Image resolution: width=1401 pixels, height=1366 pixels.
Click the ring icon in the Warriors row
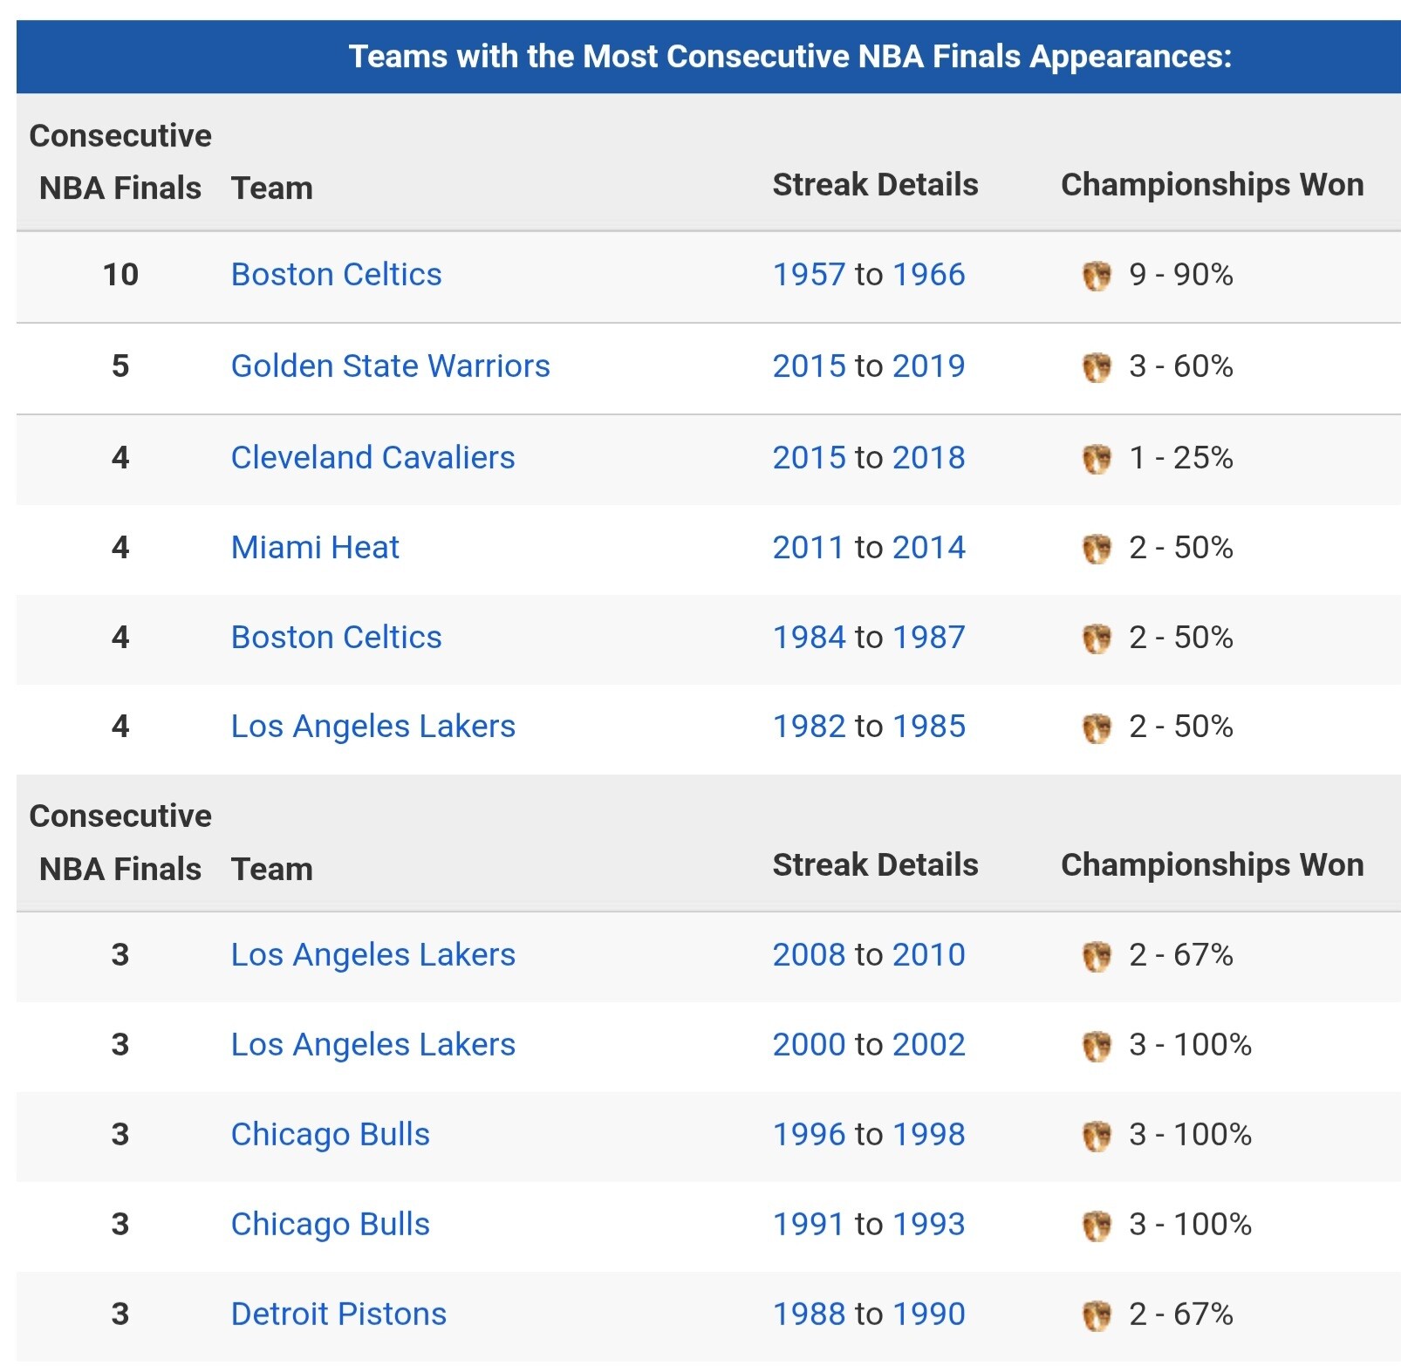pos(1097,367)
